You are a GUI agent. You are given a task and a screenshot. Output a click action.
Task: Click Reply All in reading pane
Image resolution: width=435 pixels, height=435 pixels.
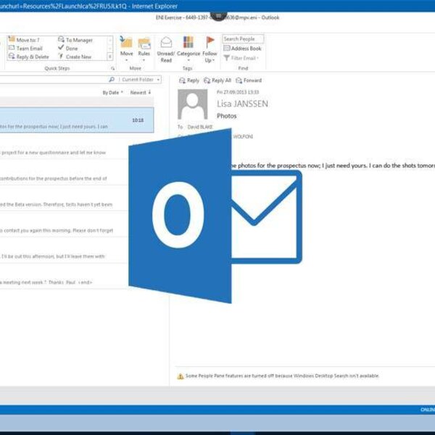[217, 80]
